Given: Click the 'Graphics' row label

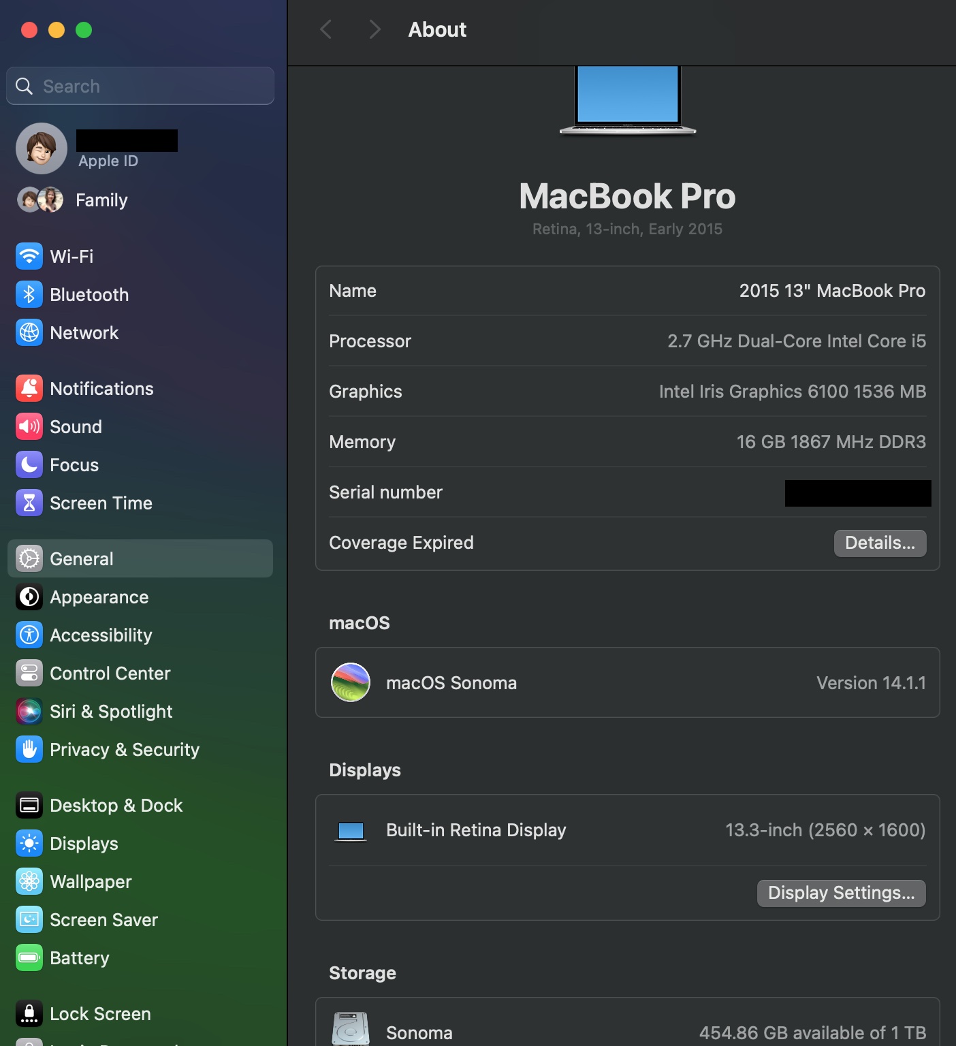Looking at the screenshot, I should point(366,392).
